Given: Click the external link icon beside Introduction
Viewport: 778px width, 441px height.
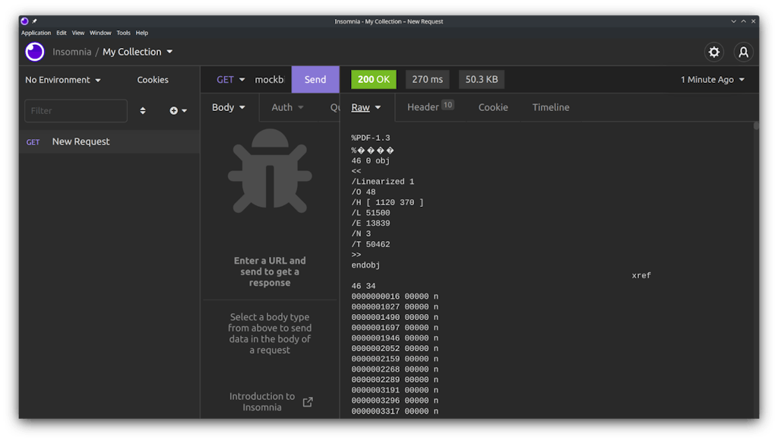Looking at the screenshot, I should coord(308,402).
